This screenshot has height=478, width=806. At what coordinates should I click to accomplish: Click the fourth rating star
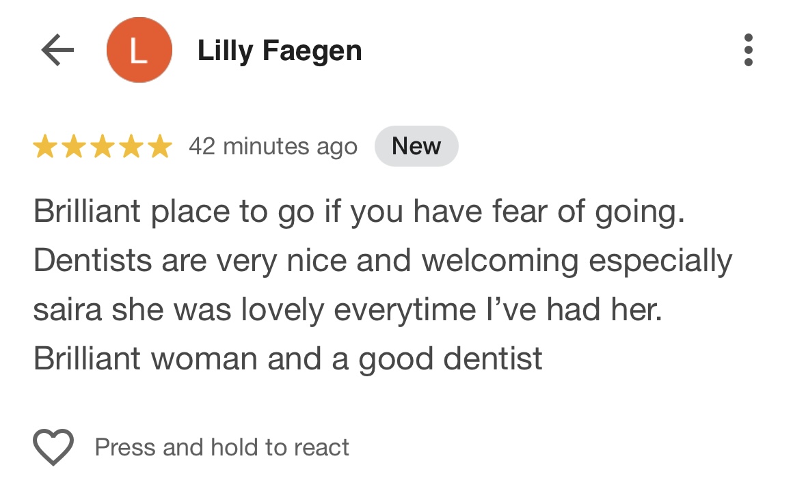pos(131,147)
